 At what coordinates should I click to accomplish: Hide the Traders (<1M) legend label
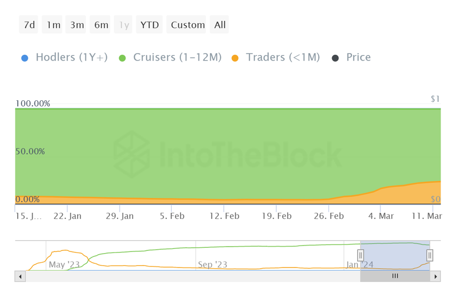pyautogui.click(x=283, y=57)
